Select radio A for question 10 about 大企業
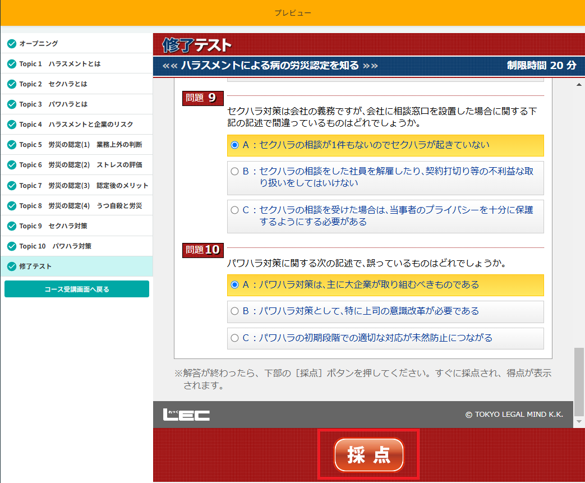The width and height of the screenshot is (585, 483). (x=234, y=285)
